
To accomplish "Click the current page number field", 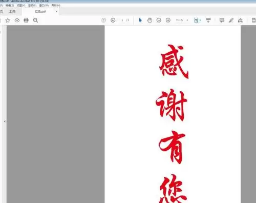I will [x=122, y=20].
